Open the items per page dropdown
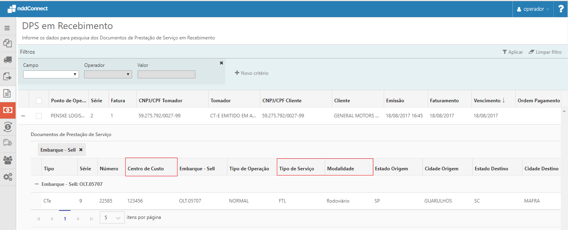The height and width of the screenshot is (230, 568). 112,218
